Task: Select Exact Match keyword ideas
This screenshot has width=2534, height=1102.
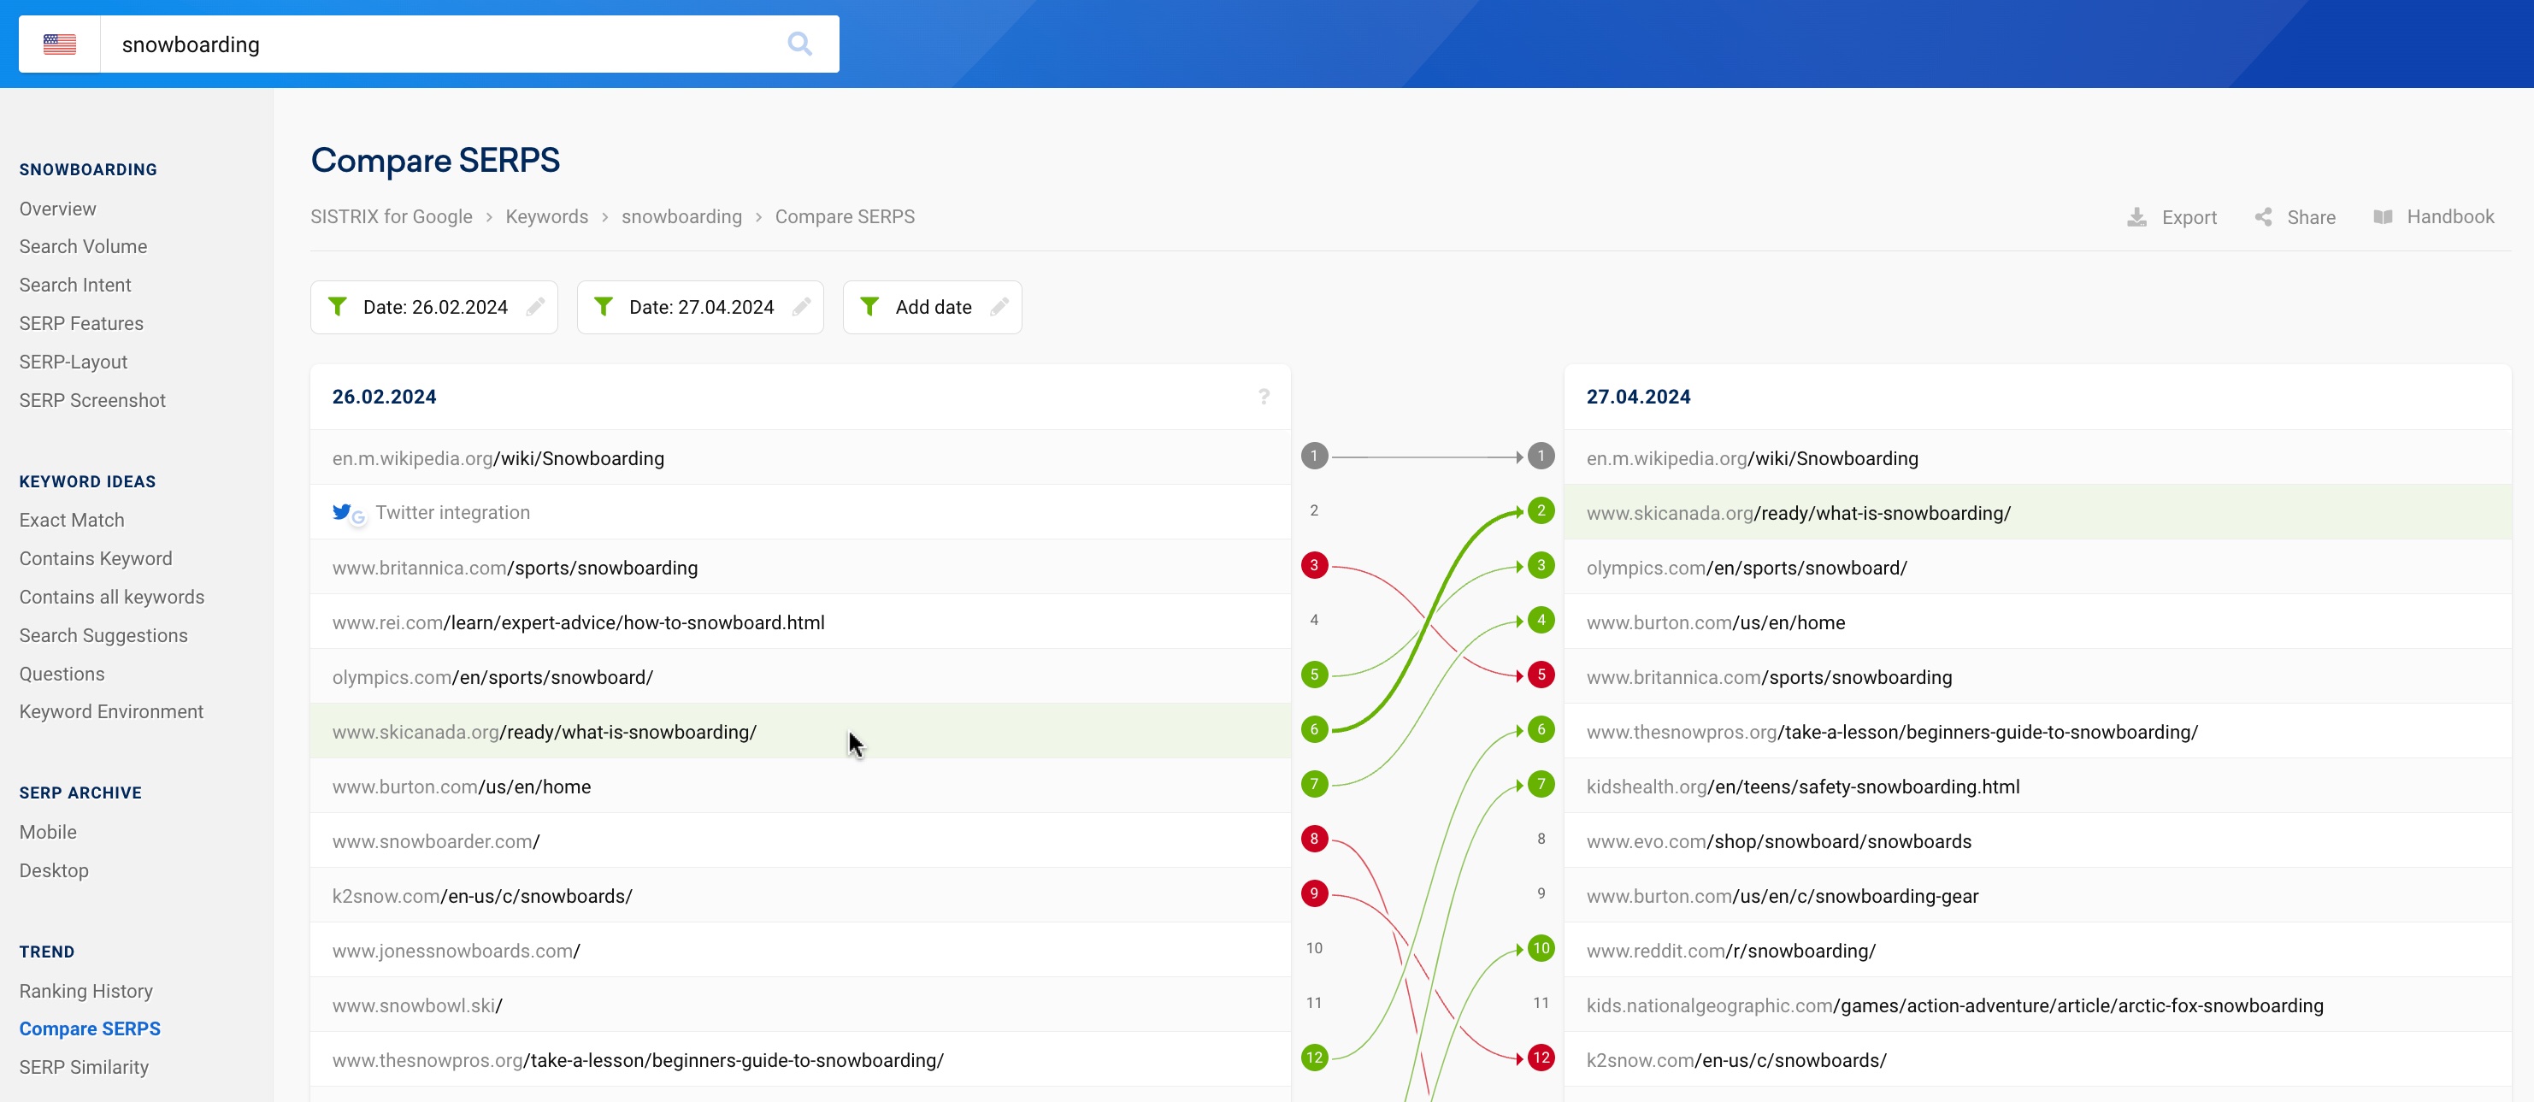Action: (x=72, y=521)
